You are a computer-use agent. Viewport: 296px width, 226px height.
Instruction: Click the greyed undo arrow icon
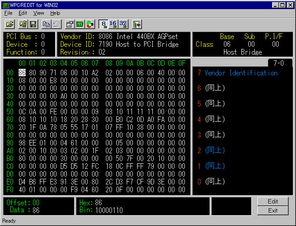tap(56, 25)
